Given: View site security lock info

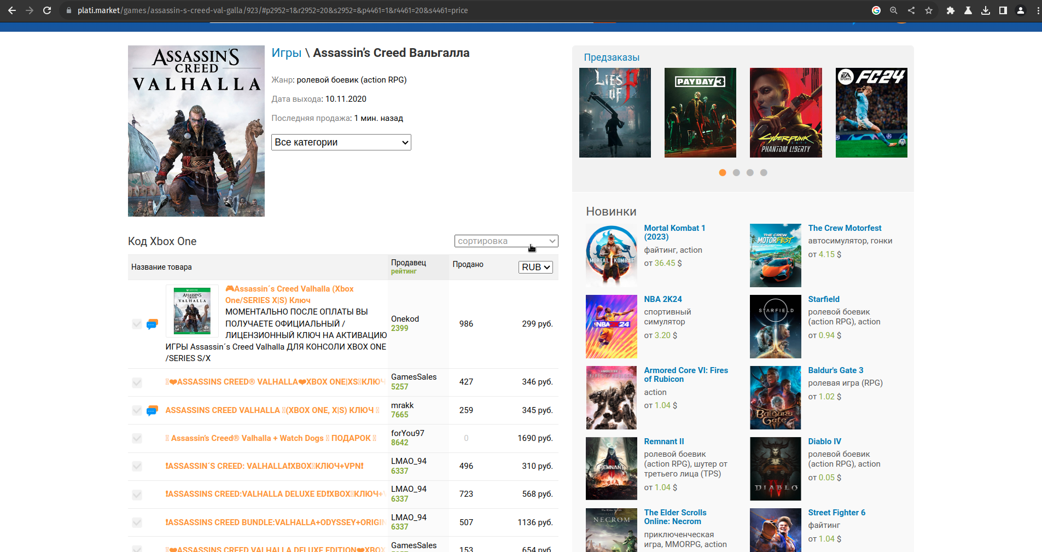Looking at the screenshot, I should pyautogui.click(x=68, y=10).
